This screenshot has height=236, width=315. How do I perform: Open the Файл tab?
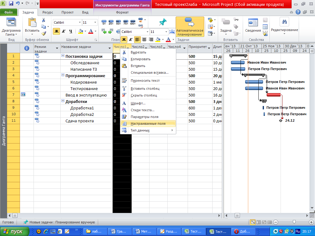coord(9,12)
